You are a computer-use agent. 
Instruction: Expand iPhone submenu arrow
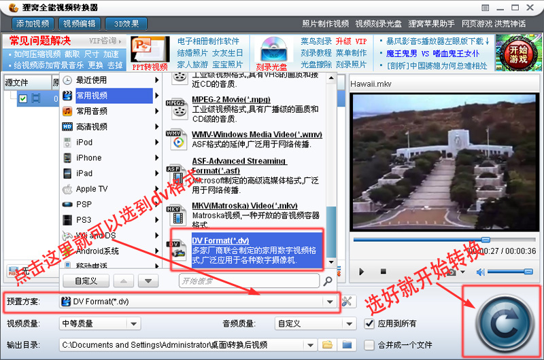tap(157, 158)
